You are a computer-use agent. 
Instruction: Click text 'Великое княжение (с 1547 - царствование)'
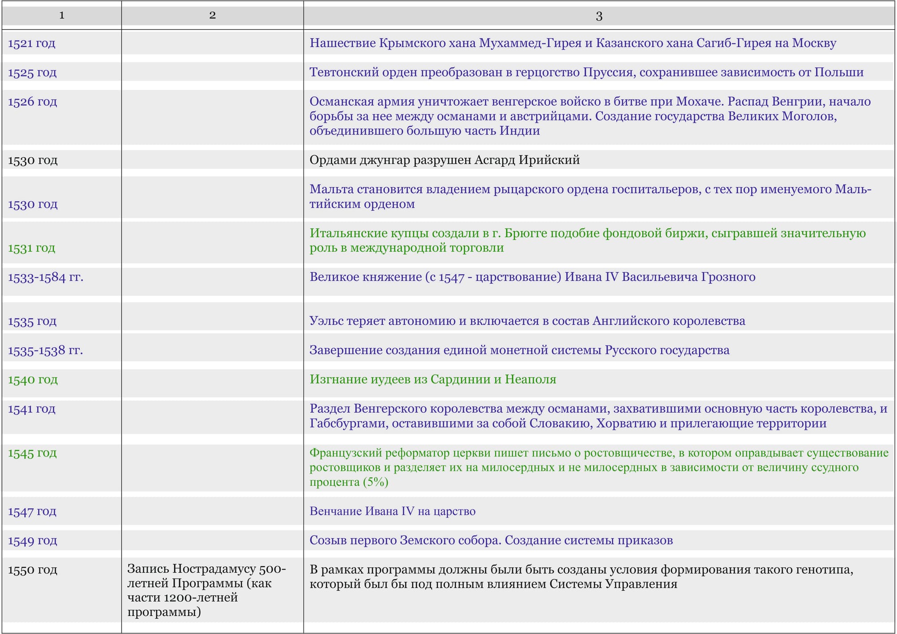coord(435,277)
